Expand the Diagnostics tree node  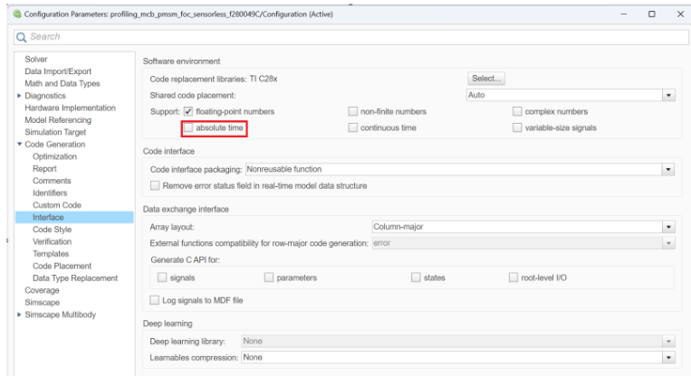(19, 96)
